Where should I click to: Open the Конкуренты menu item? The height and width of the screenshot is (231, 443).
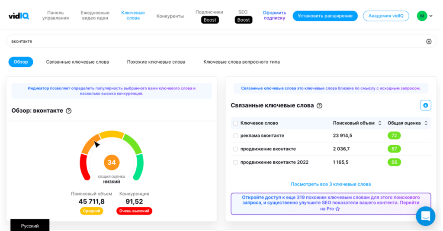[170, 16]
